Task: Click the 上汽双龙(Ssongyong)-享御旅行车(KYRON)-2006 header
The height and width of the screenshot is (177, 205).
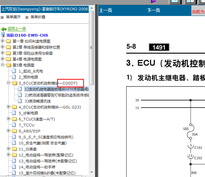Action: tap(45, 9)
